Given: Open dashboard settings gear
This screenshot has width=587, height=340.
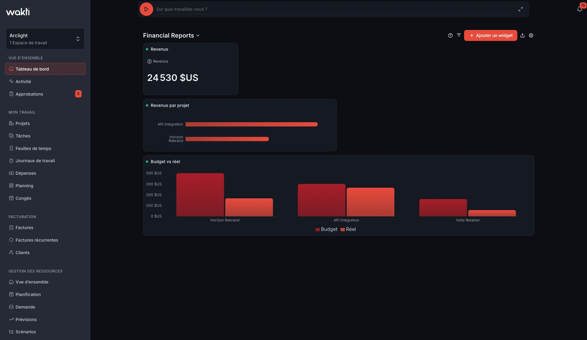Looking at the screenshot, I should (x=531, y=35).
